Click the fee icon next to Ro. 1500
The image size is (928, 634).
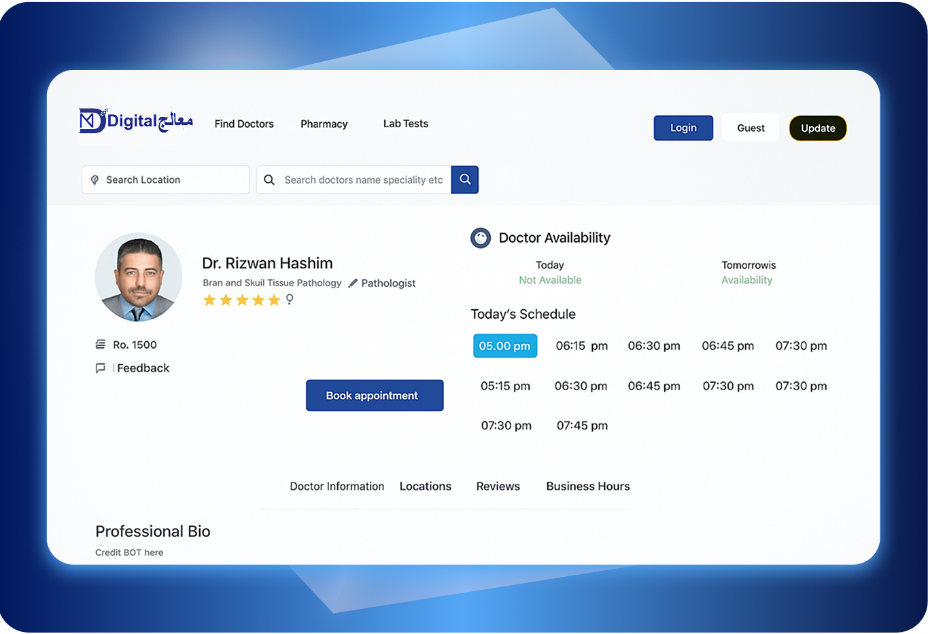coord(101,345)
